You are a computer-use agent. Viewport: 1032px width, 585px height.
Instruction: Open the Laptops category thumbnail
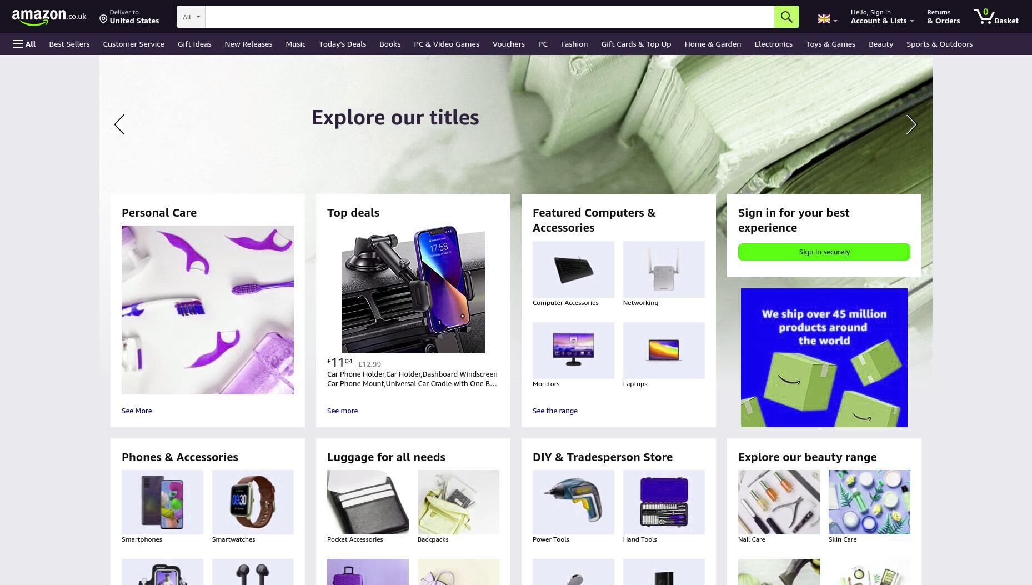pos(664,351)
